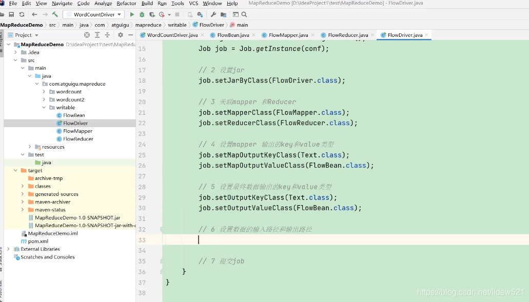529x302 pixels.
Task: Locate current file with crosshair icon
Action: click(87, 35)
